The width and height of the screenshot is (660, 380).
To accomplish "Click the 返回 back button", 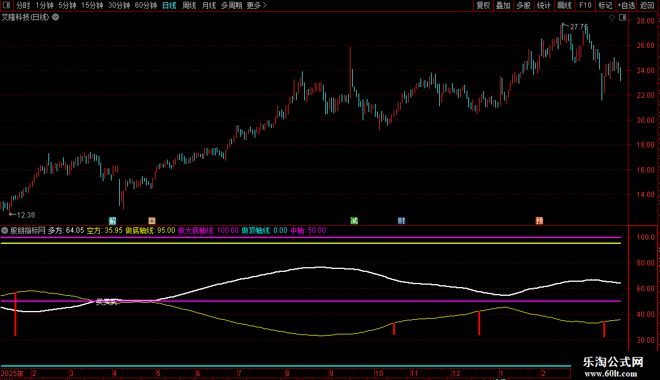I will [x=647, y=5].
